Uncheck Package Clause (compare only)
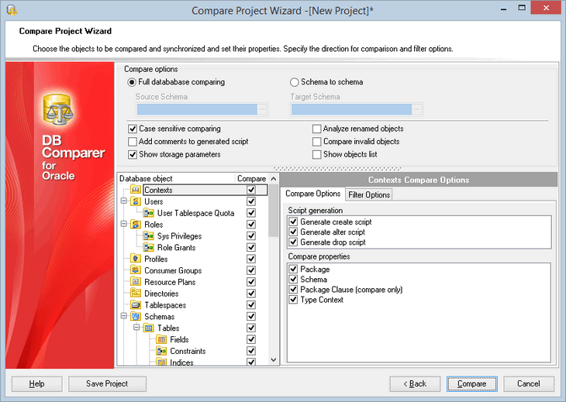The height and width of the screenshot is (402, 566). click(x=293, y=289)
